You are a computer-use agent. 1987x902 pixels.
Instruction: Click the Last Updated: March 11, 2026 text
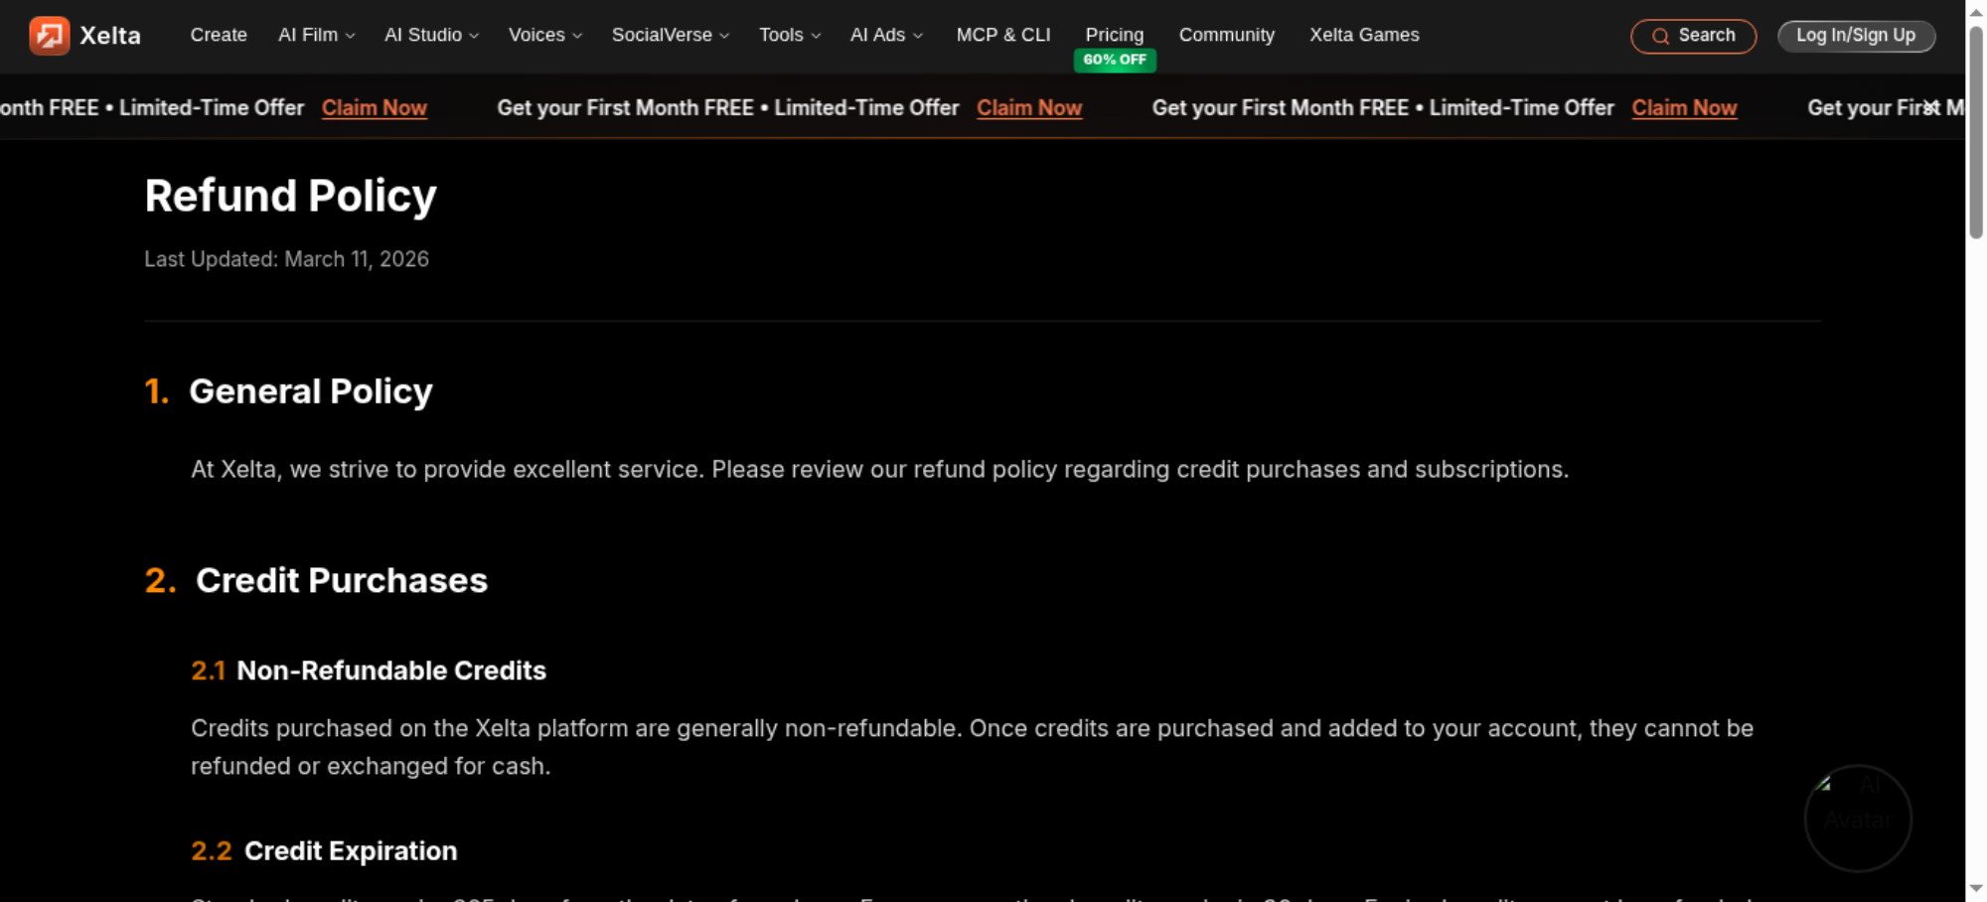(286, 259)
